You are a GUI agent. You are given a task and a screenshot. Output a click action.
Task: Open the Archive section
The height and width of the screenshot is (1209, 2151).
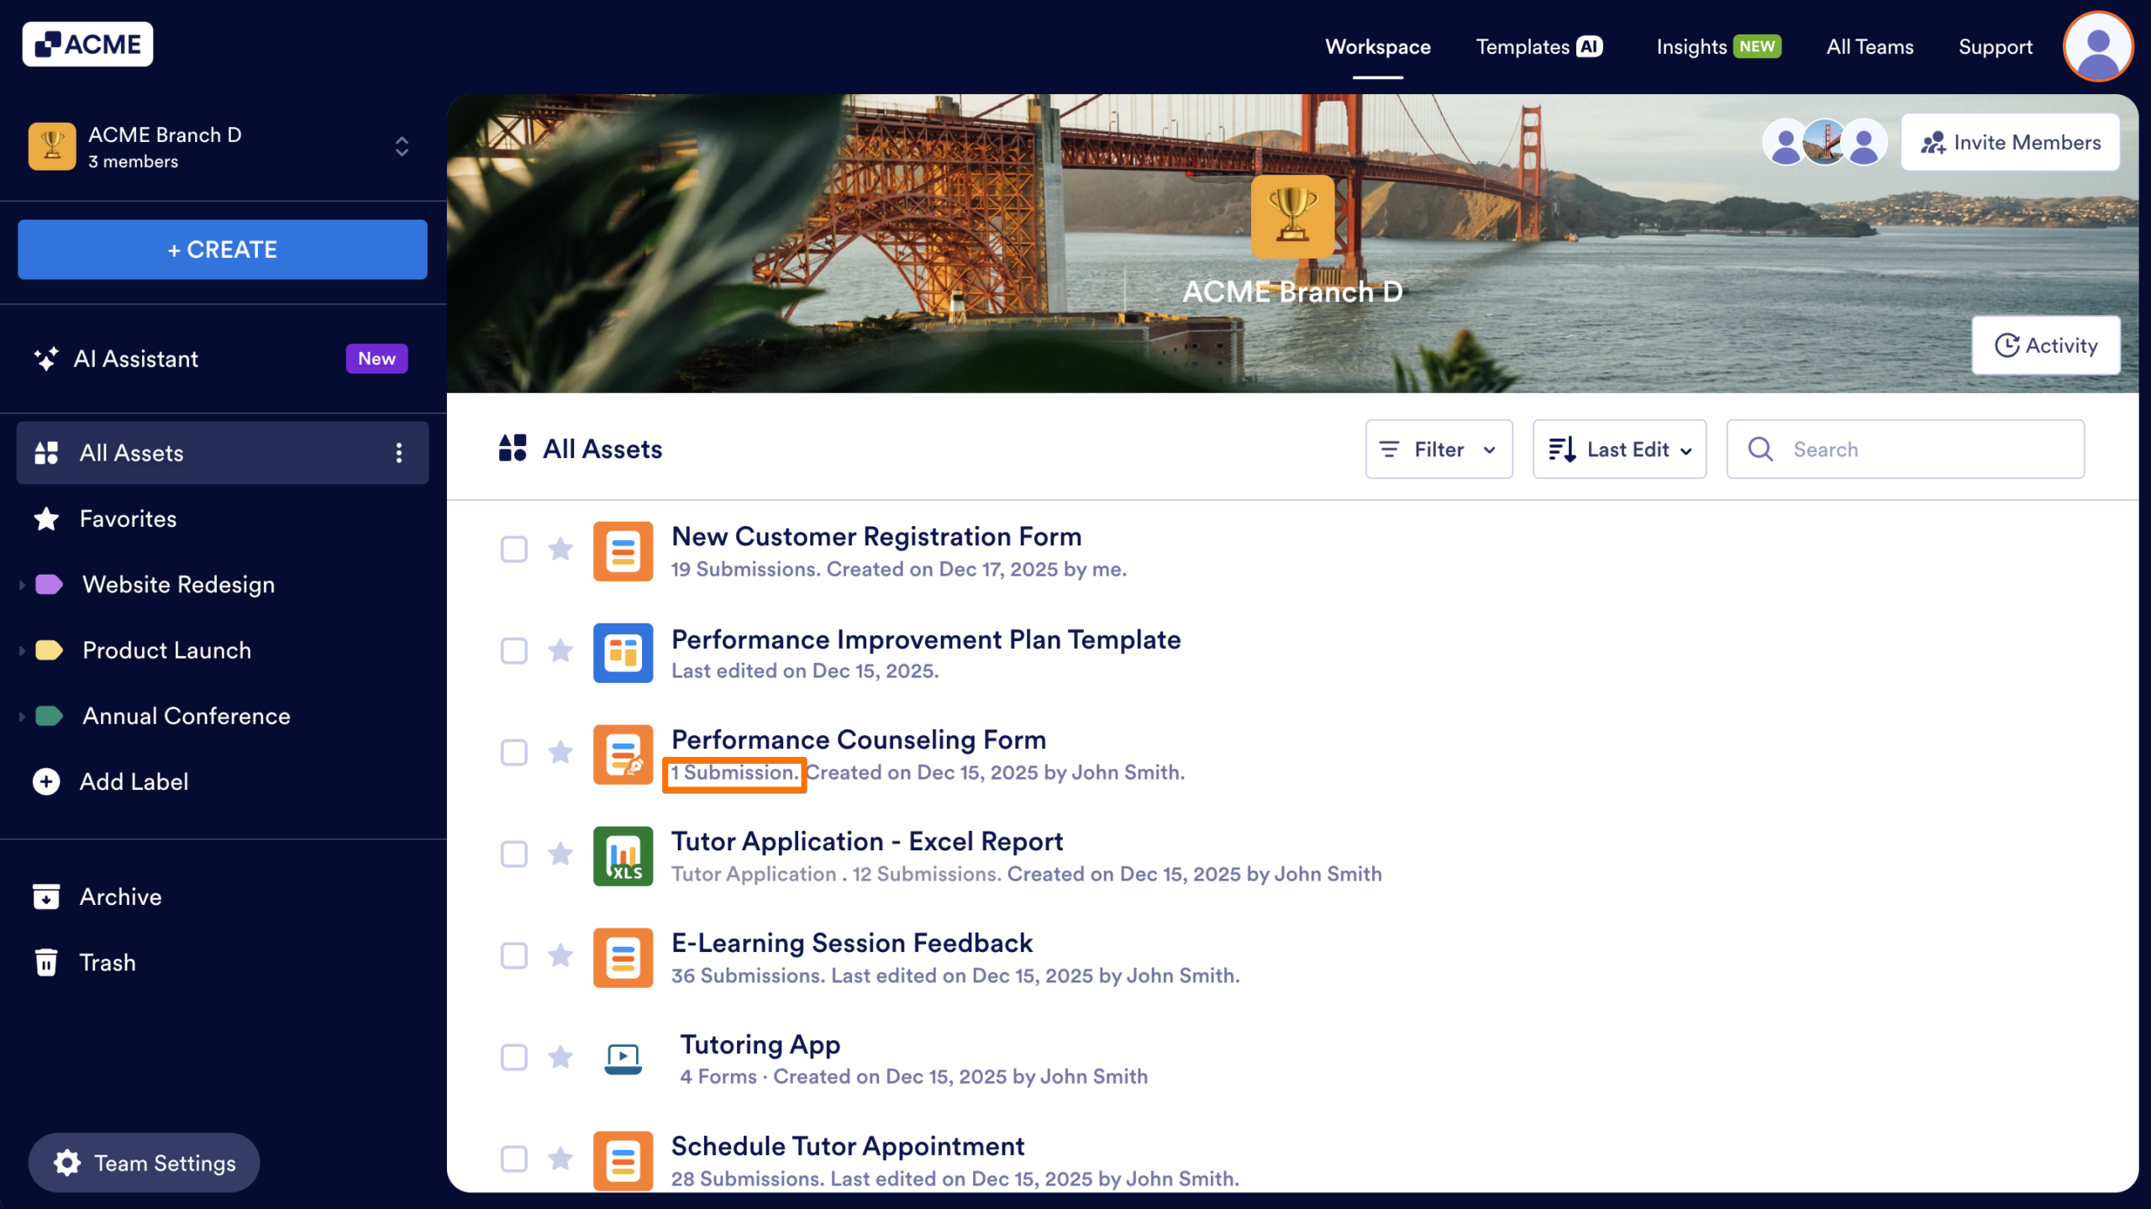click(120, 896)
